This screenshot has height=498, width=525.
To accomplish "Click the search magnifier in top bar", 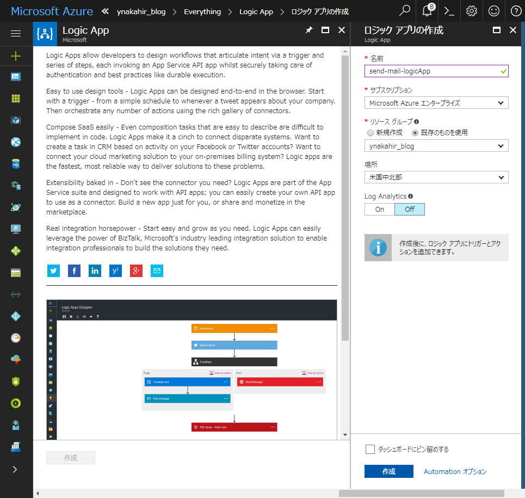I will pos(404,11).
